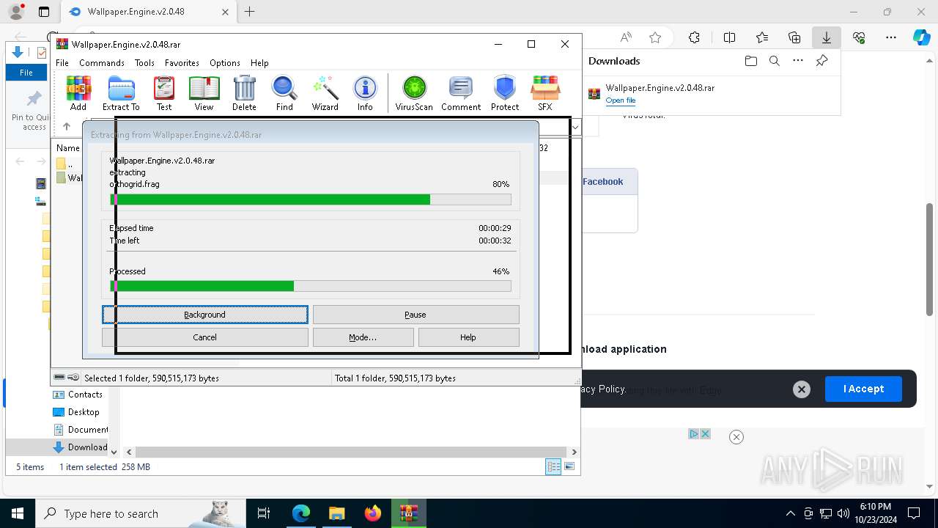This screenshot has height=528, width=938.
Task: Select Documents in Explorer navigation pane
Action: pos(81,430)
